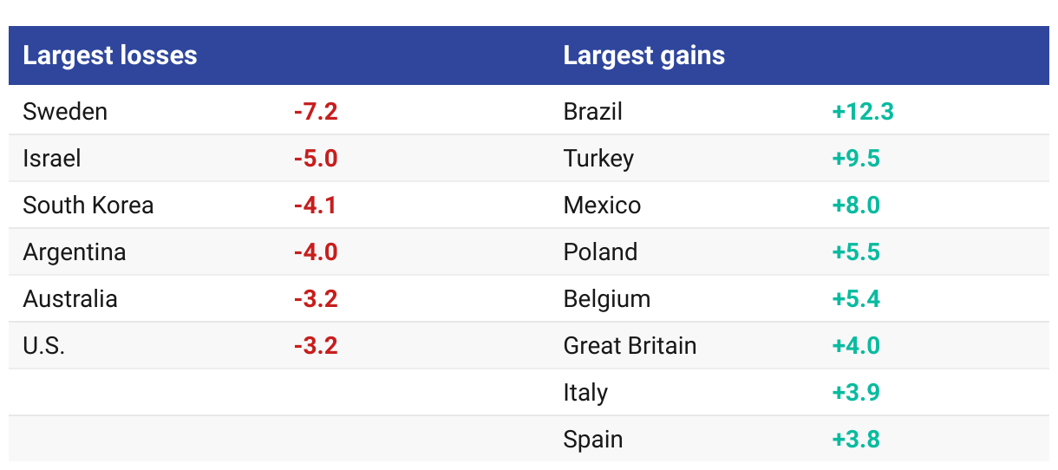The image size is (1058, 470).
Task: Click the Largest gains column header
Action: coord(643,55)
